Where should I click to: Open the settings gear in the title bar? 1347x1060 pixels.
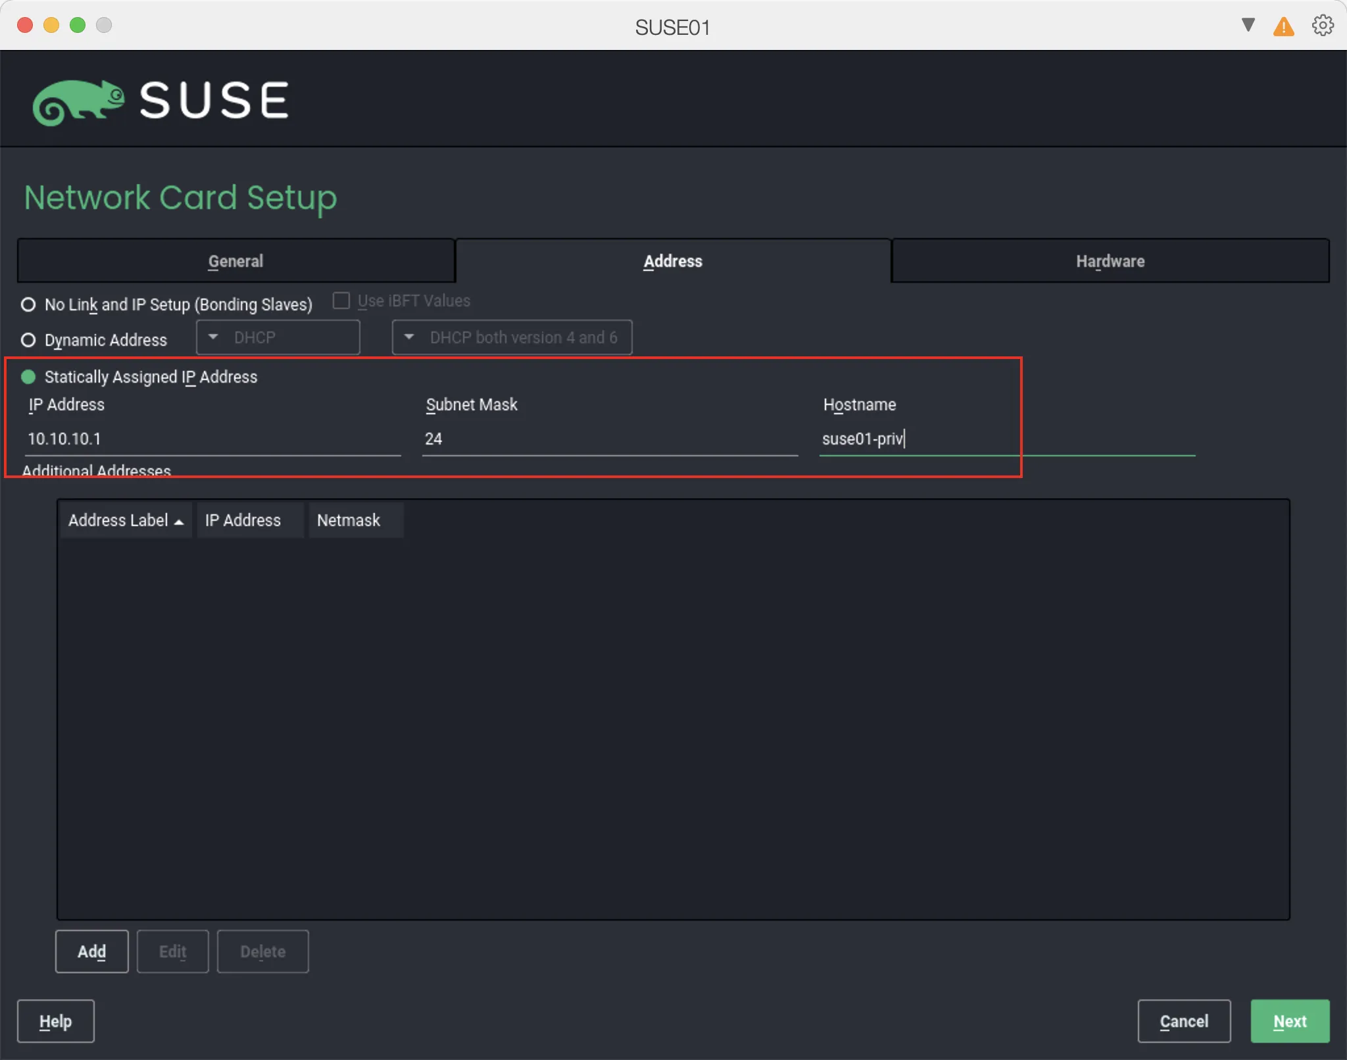[x=1322, y=25]
